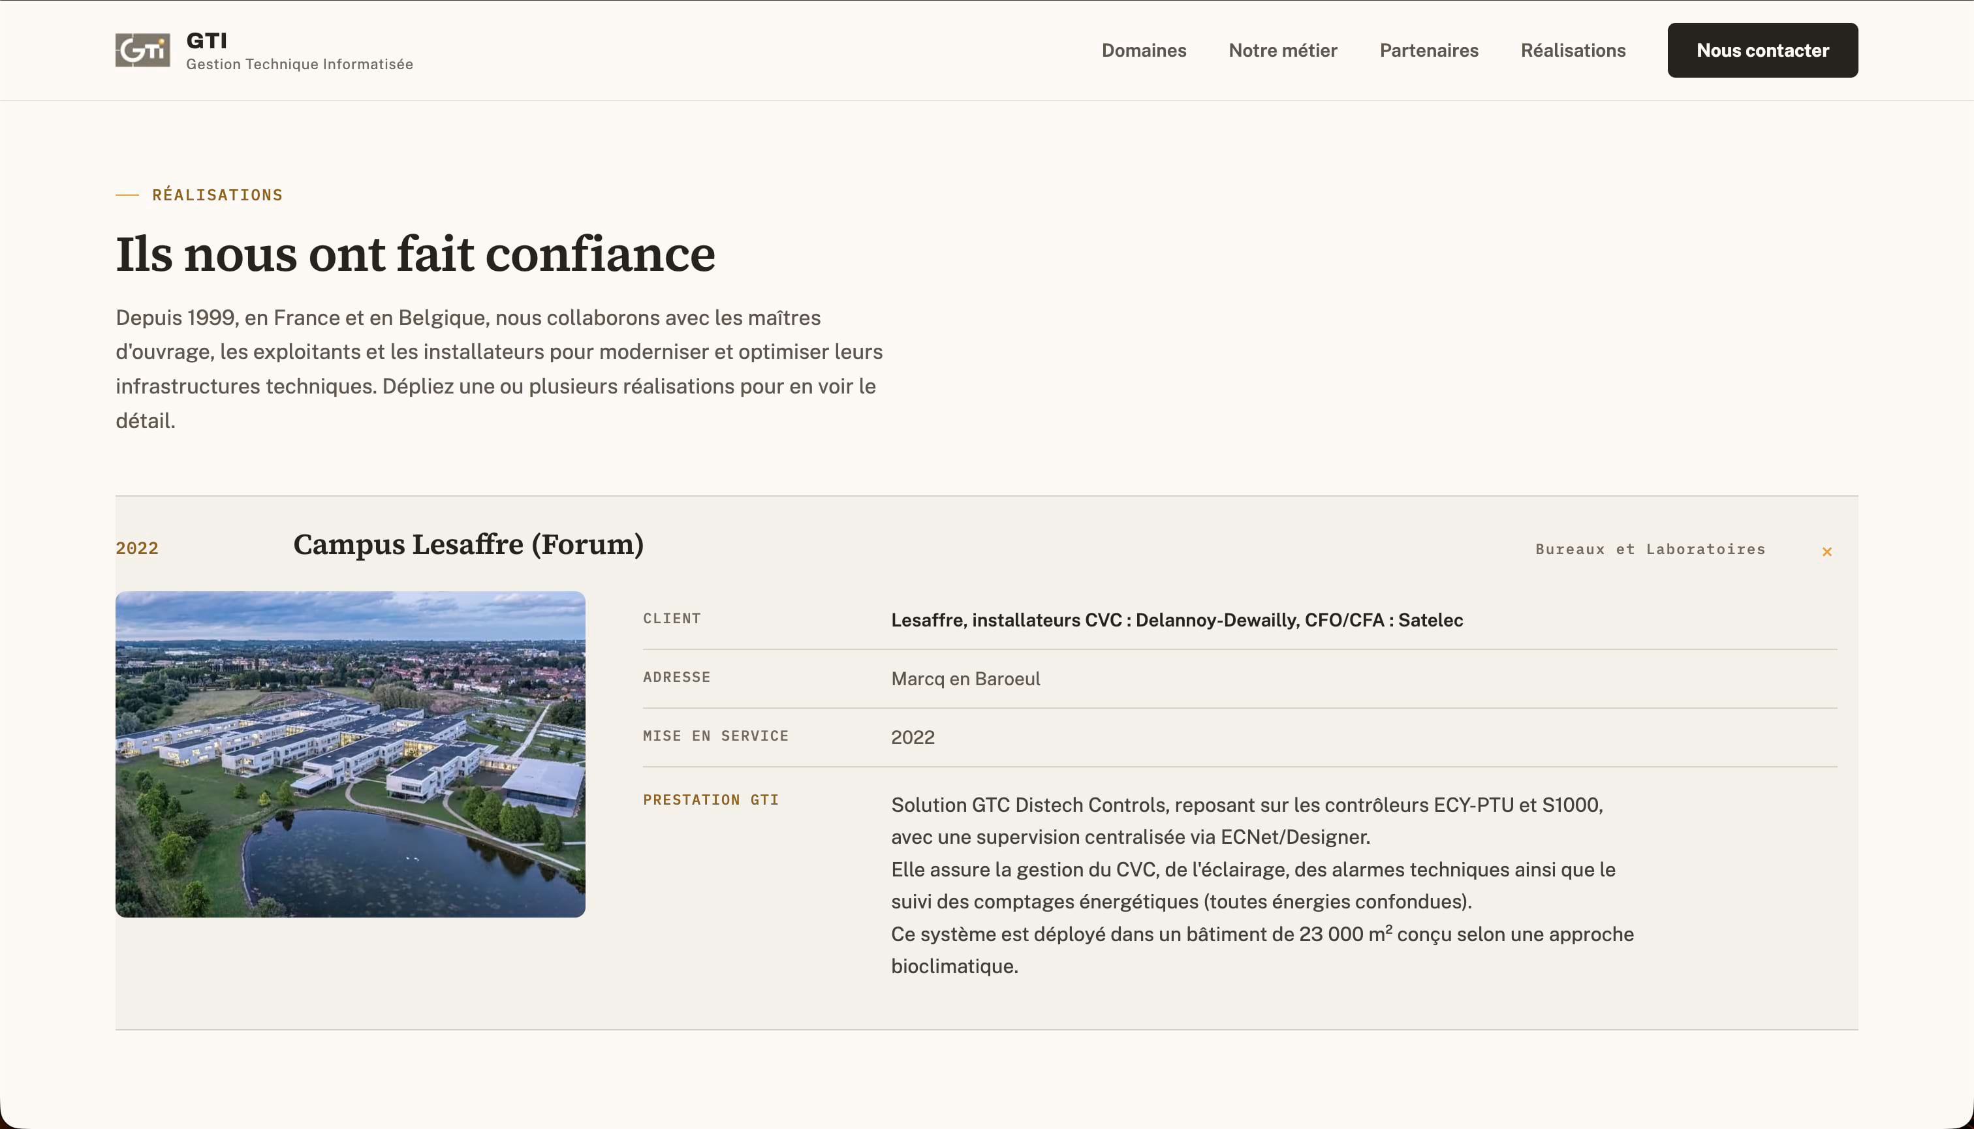Click the CLIENT row label
Viewport: 1974px width, 1129px height.
pyautogui.click(x=672, y=619)
